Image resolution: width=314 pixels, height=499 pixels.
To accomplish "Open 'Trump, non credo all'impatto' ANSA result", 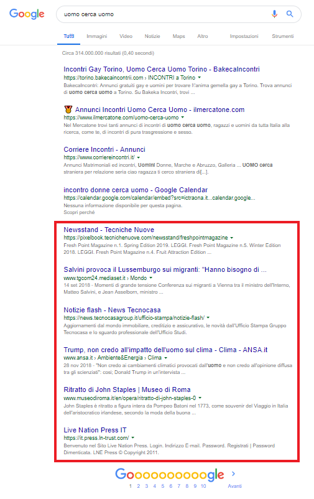I will [165, 350].
